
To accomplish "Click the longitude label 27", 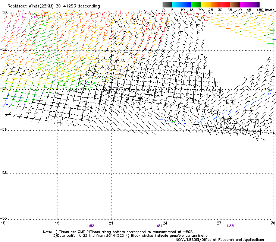I will [219, 223].
